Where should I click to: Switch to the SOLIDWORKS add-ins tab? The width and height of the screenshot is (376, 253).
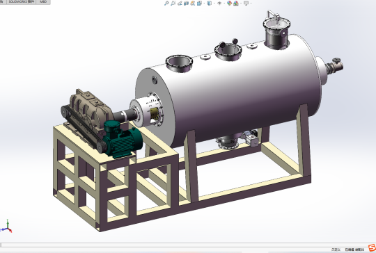coord(22,1)
